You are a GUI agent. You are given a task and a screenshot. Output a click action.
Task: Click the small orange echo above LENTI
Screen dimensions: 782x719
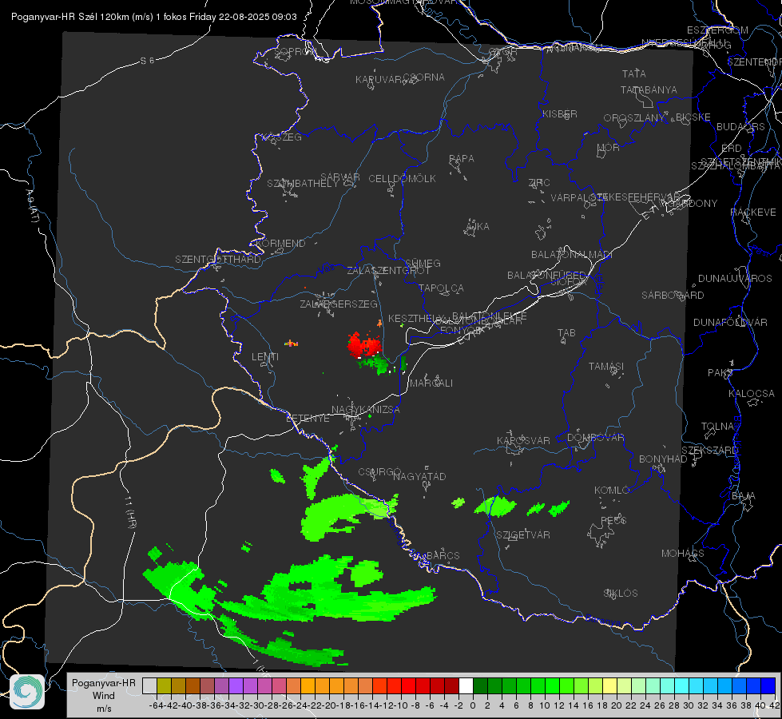coord(292,344)
